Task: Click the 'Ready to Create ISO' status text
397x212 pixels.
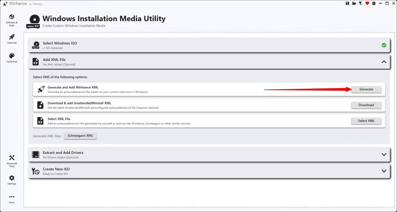Action: (x=55, y=174)
